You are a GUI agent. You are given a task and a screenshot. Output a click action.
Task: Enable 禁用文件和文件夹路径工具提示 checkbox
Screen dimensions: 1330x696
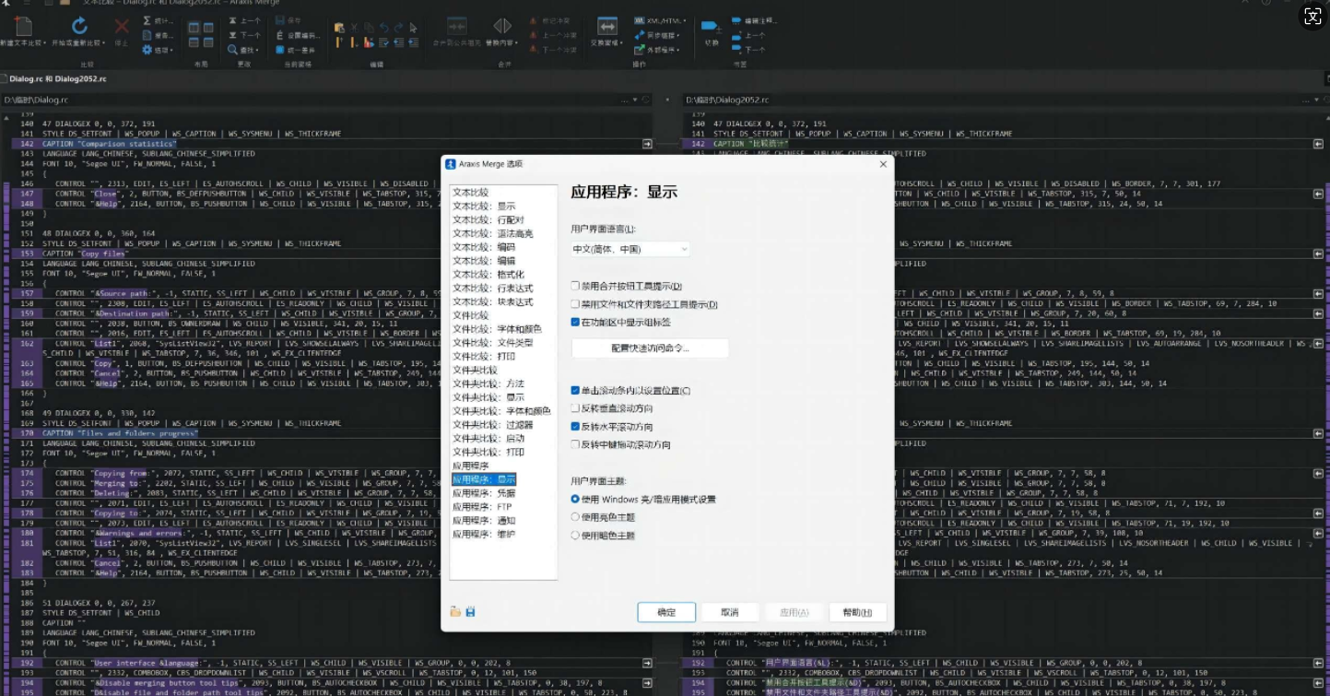tap(575, 304)
